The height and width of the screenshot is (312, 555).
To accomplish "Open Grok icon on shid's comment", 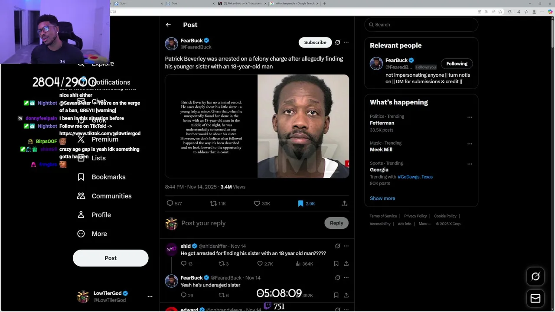I will click(337, 246).
